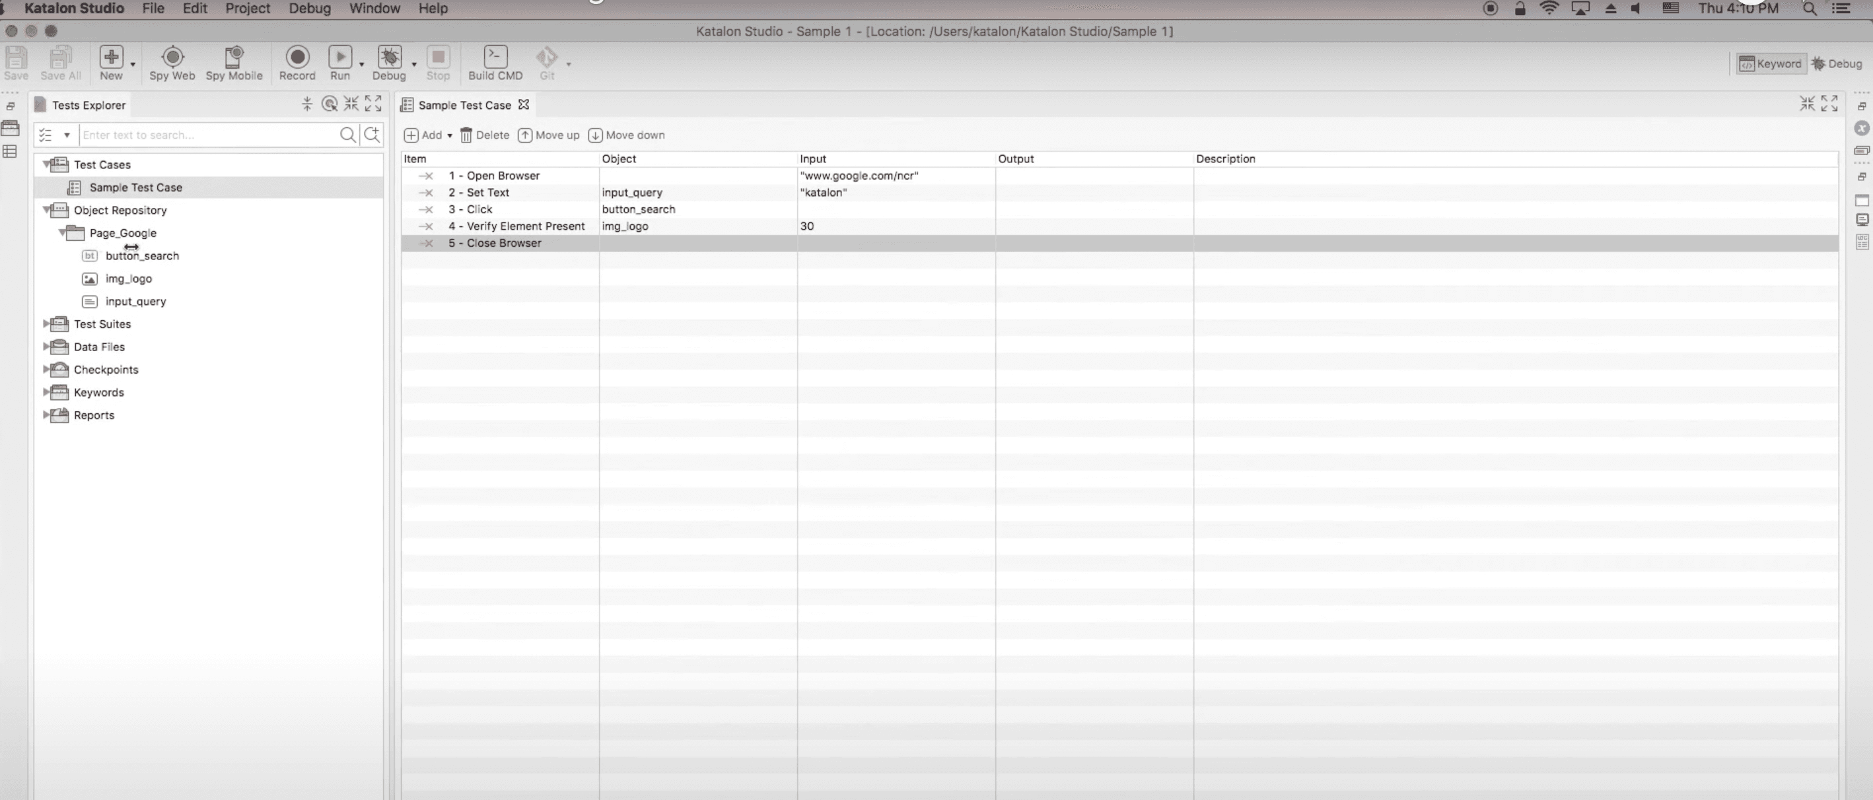The image size is (1873, 800).
Task: Select the Sample Test Case editor tab
Action: pyautogui.click(x=464, y=106)
